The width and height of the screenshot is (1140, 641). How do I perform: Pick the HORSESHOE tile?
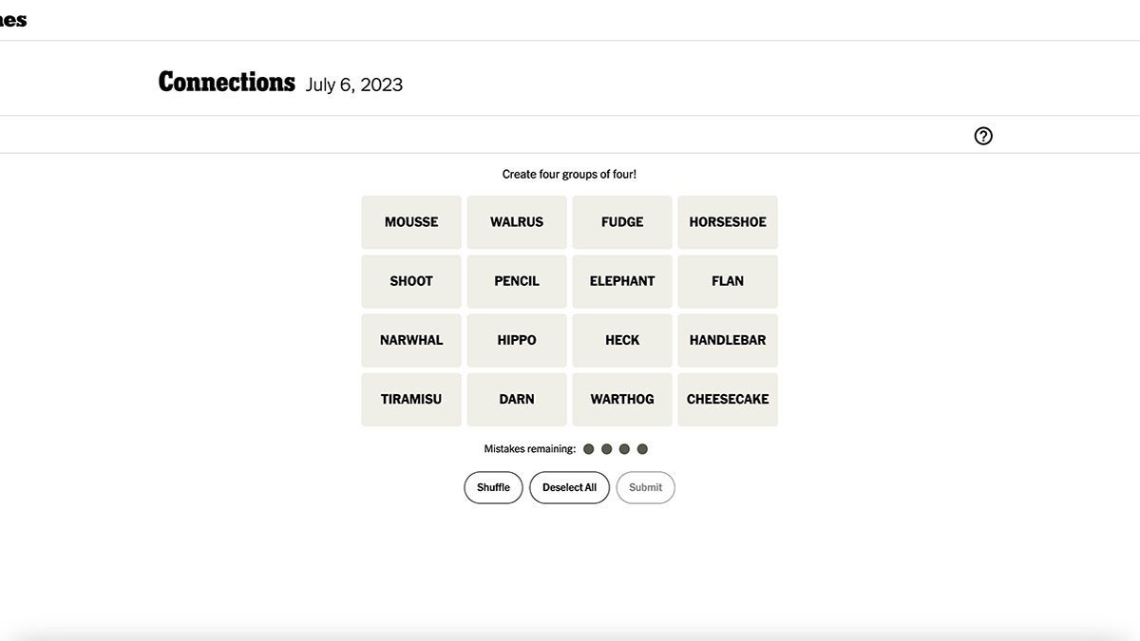pos(728,222)
